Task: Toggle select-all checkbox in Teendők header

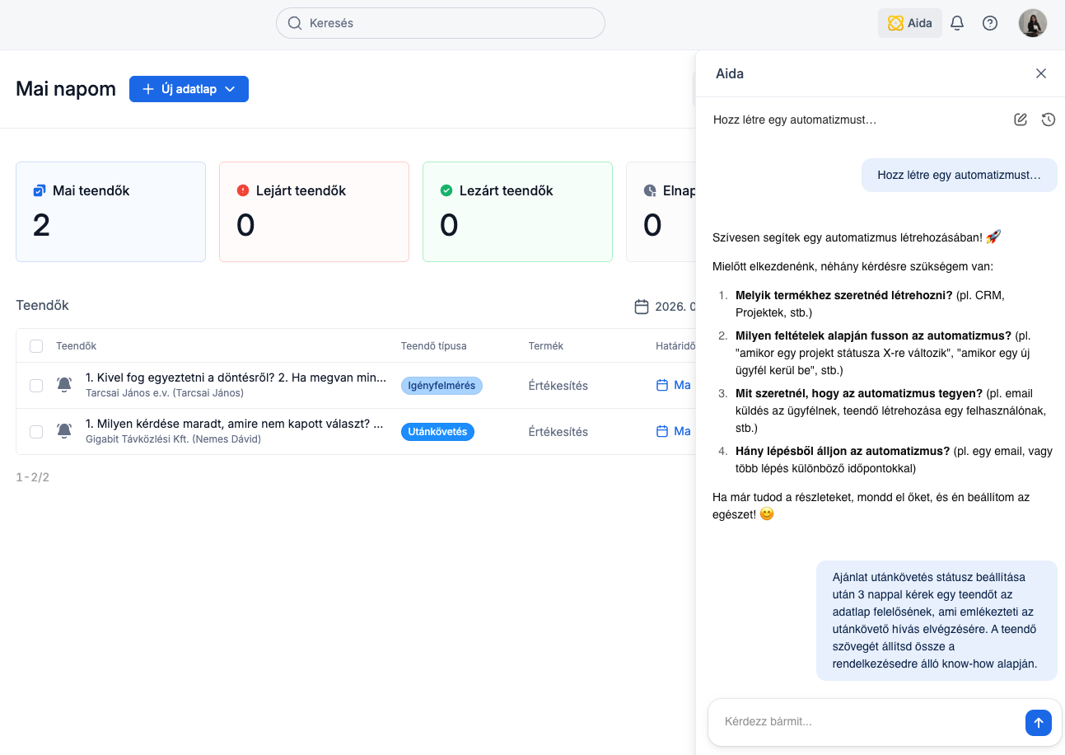Action: (x=36, y=346)
